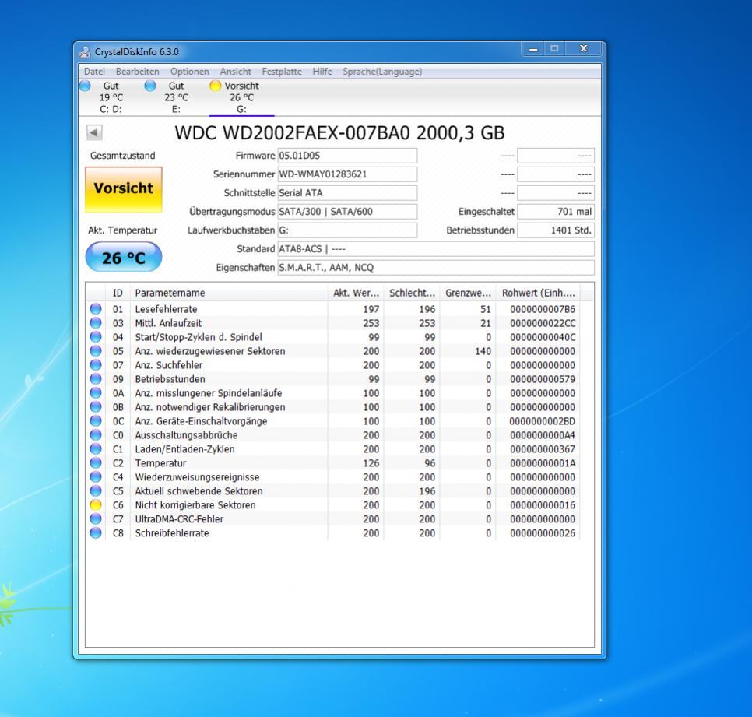
Task: Go to previous disk with left arrow
Action: point(94,132)
